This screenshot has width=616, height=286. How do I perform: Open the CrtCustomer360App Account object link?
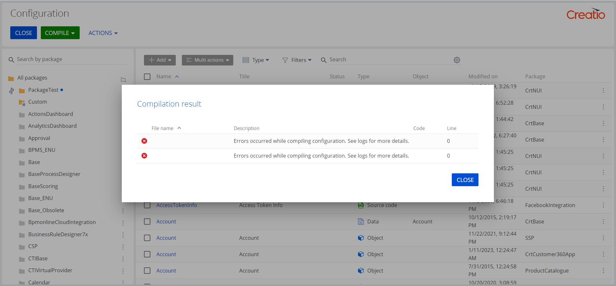[x=166, y=254]
